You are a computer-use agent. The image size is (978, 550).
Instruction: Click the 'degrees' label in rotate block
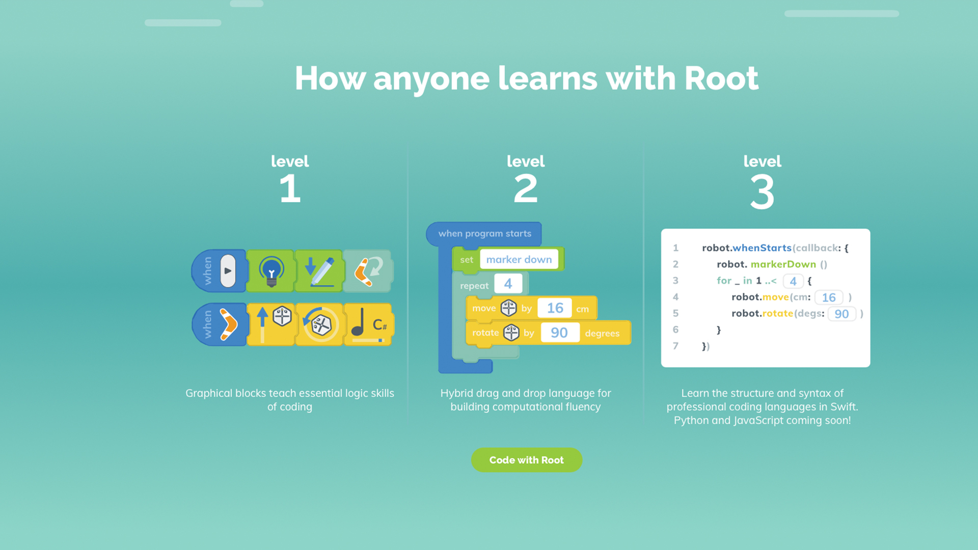point(602,334)
